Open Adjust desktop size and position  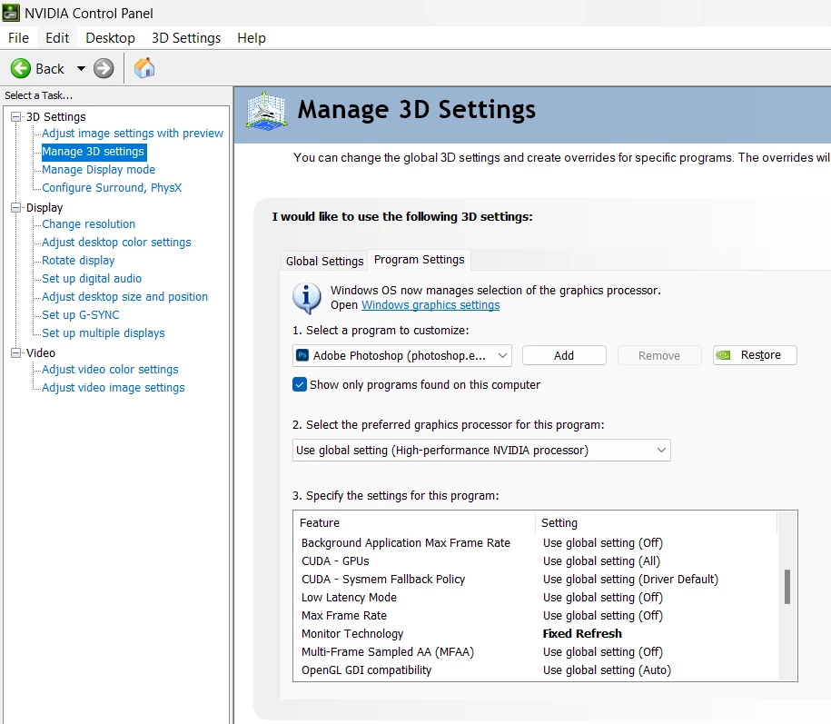pyautogui.click(x=124, y=297)
